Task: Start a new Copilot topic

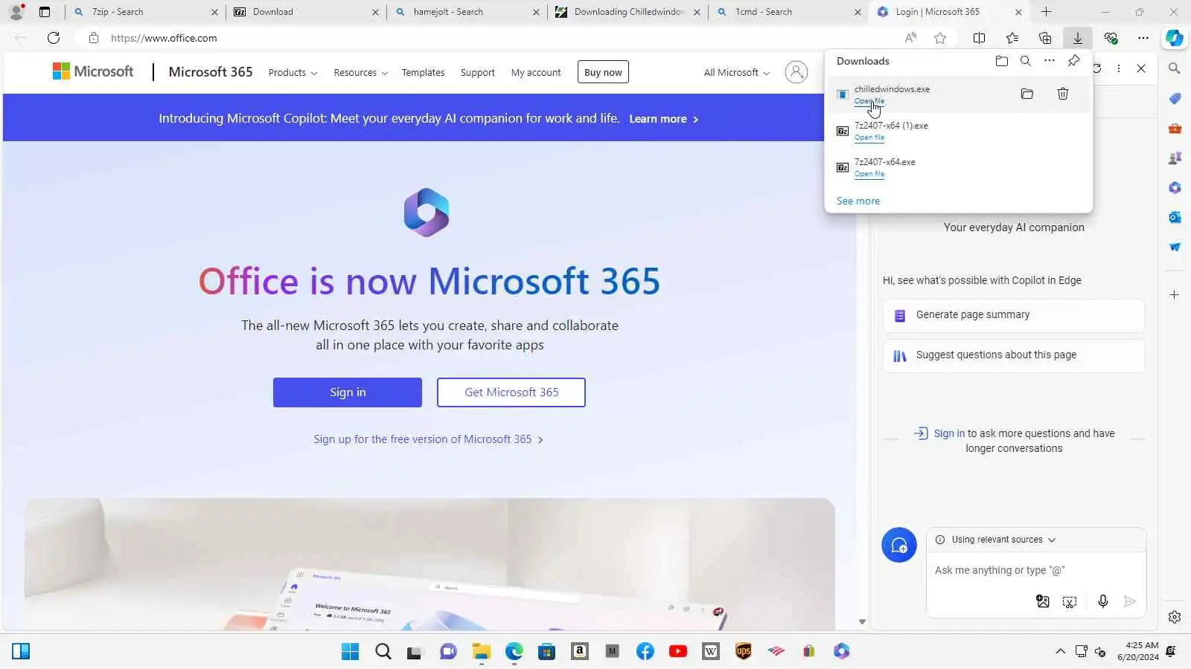Action: pyautogui.click(x=899, y=546)
